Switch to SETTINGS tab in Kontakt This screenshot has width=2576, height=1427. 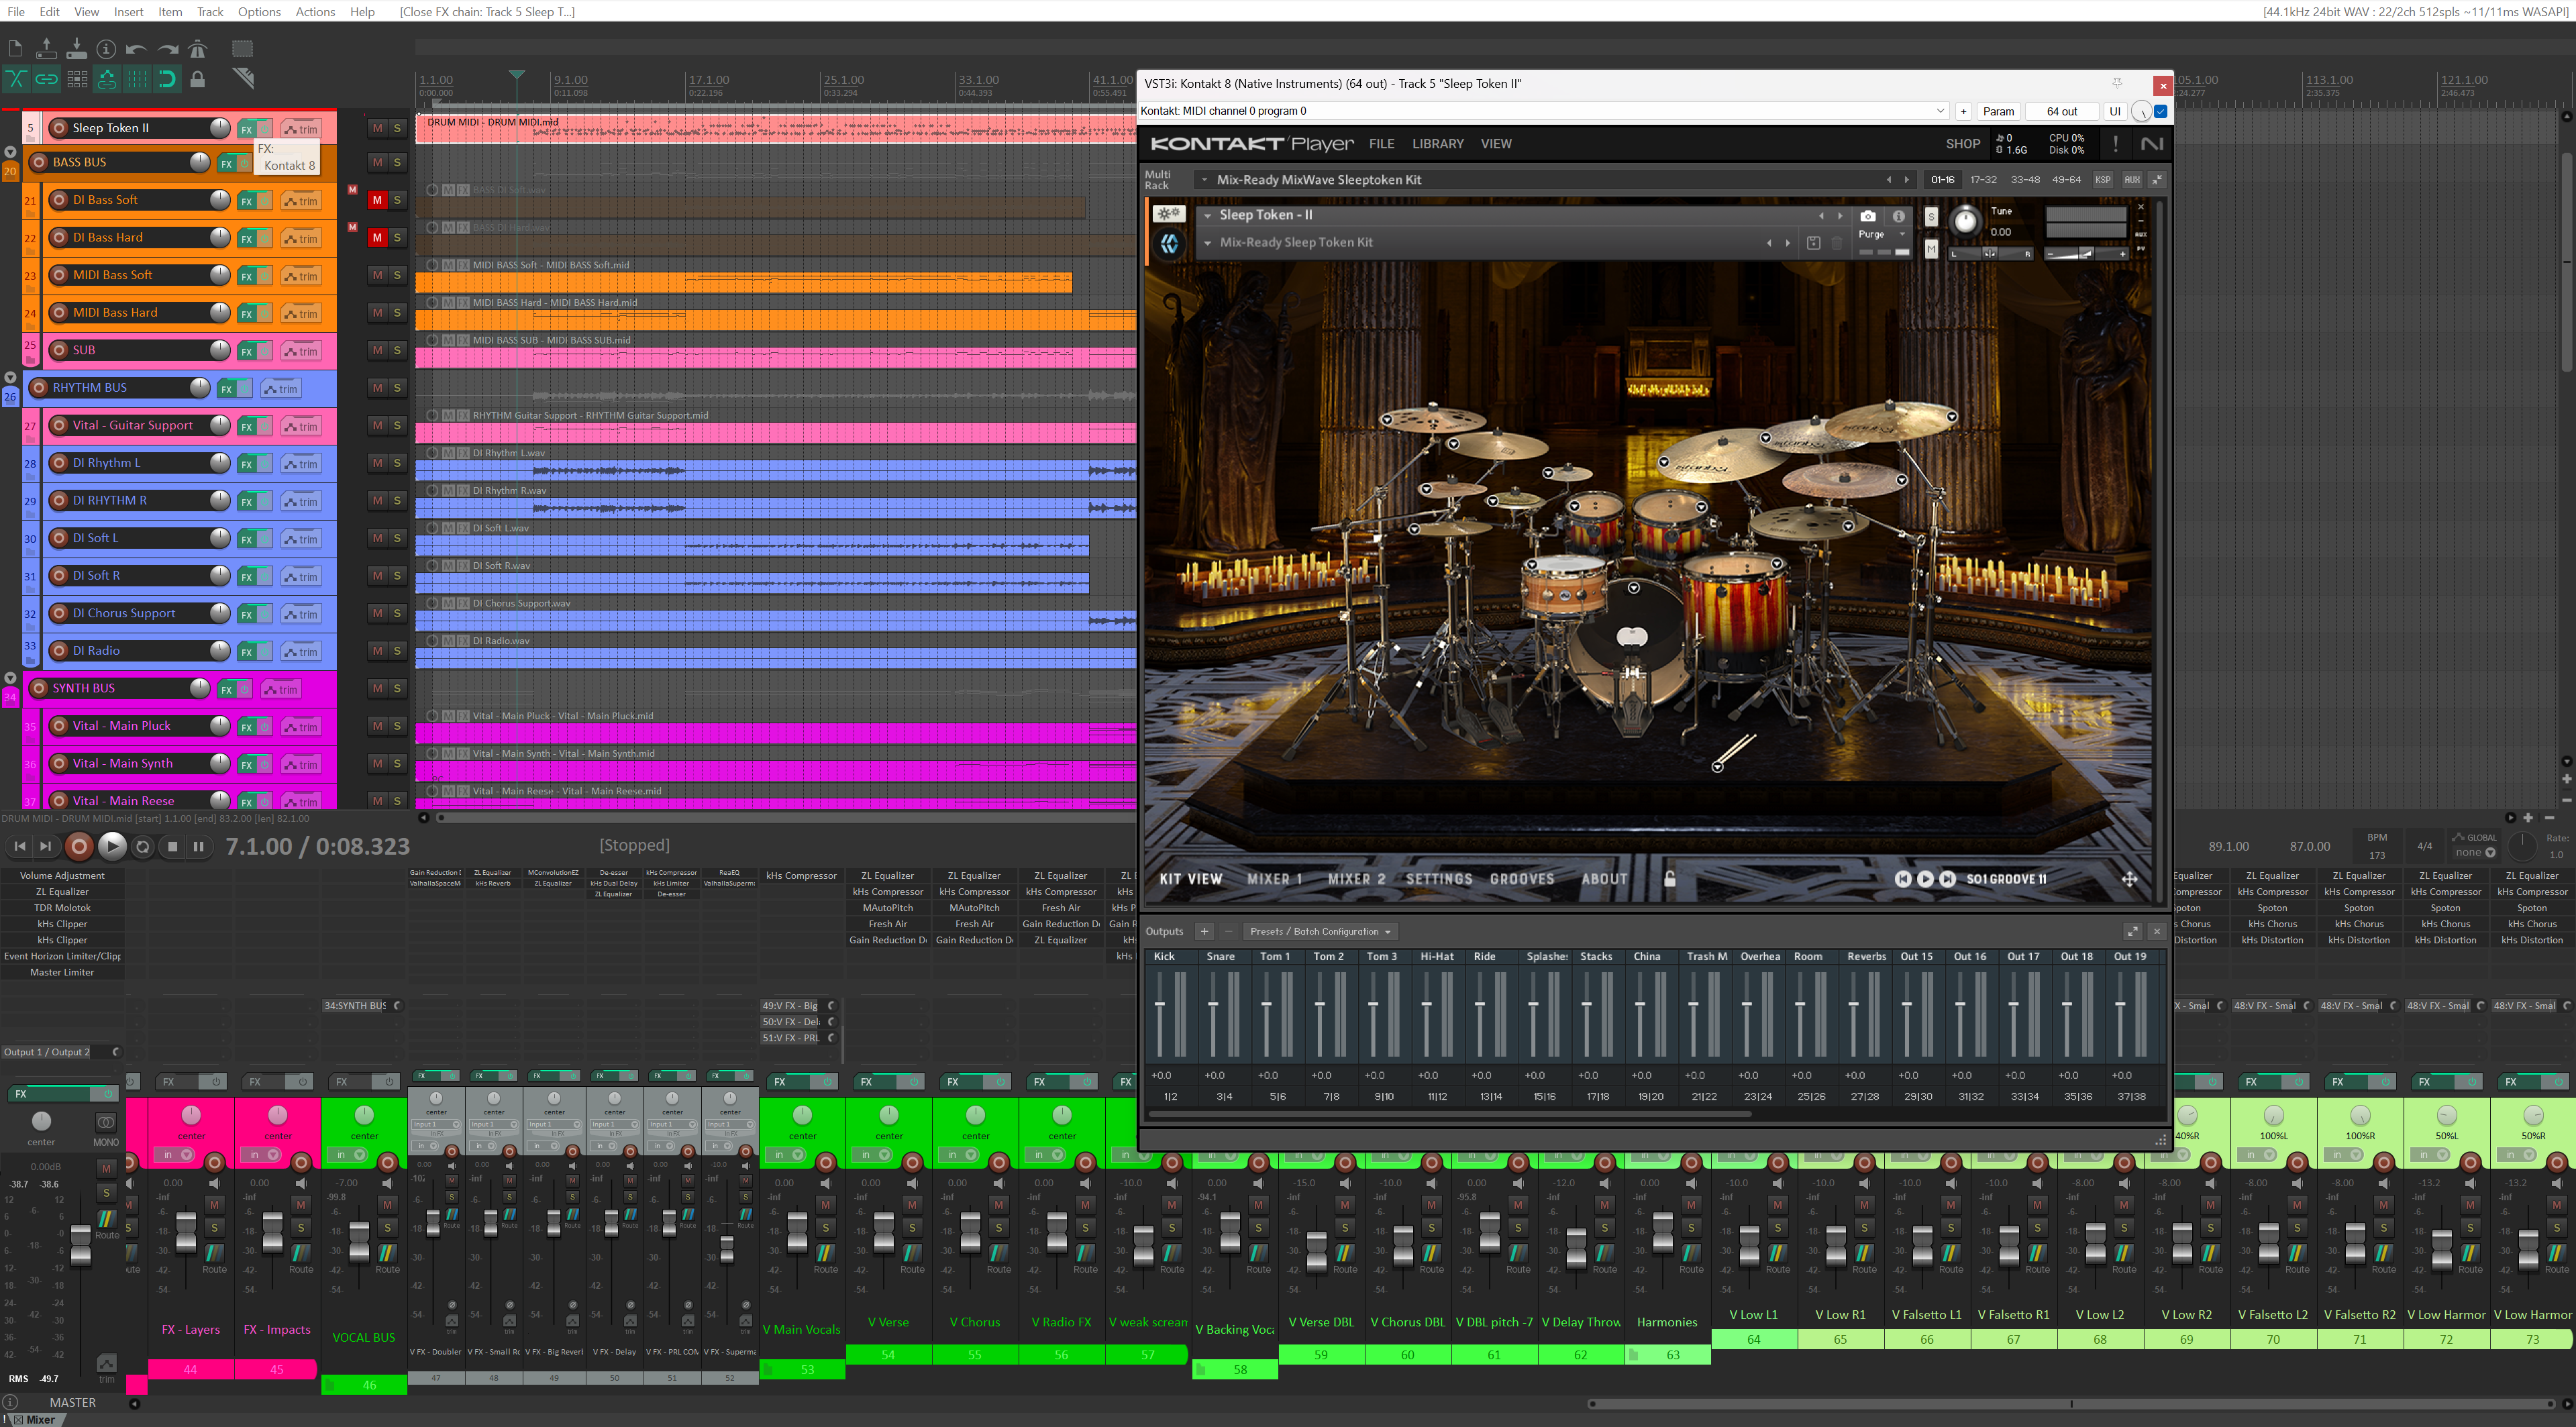coord(1439,879)
